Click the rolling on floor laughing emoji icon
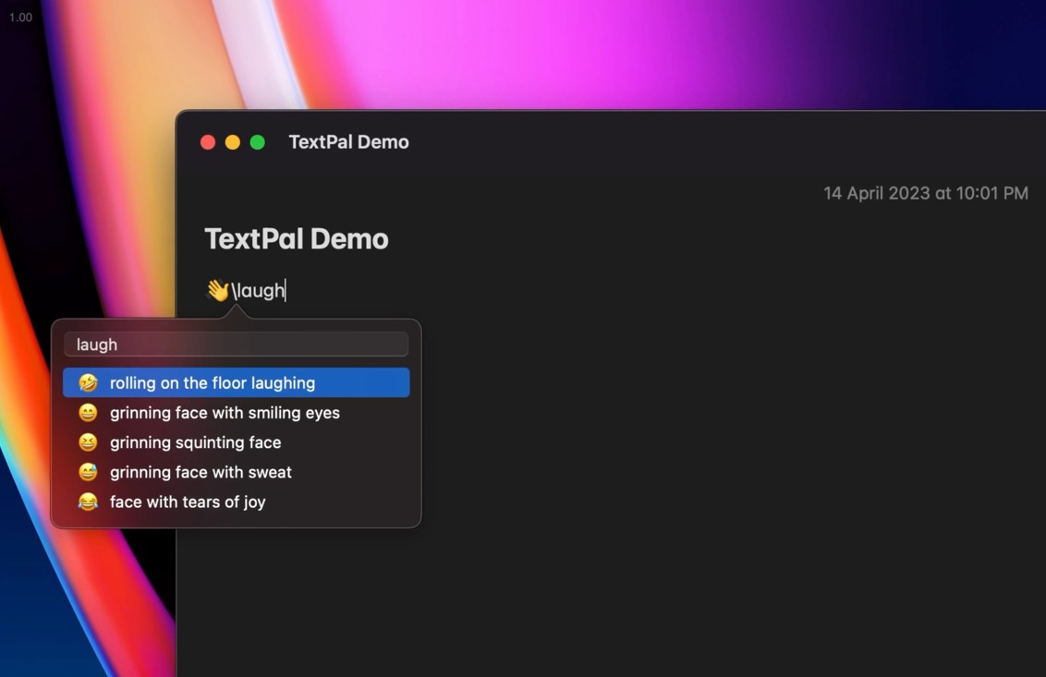The image size is (1046, 677). coord(88,383)
